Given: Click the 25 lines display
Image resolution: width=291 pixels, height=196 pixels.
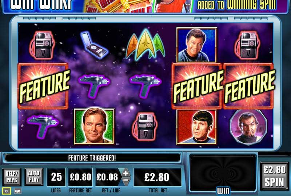Looking at the screenshot, I should click(56, 177).
